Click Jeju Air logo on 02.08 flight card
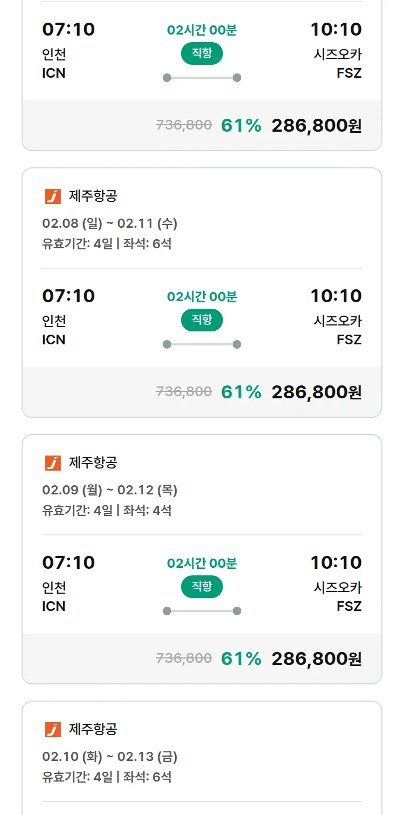Viewport: 404px width, 815px height. 53,196
